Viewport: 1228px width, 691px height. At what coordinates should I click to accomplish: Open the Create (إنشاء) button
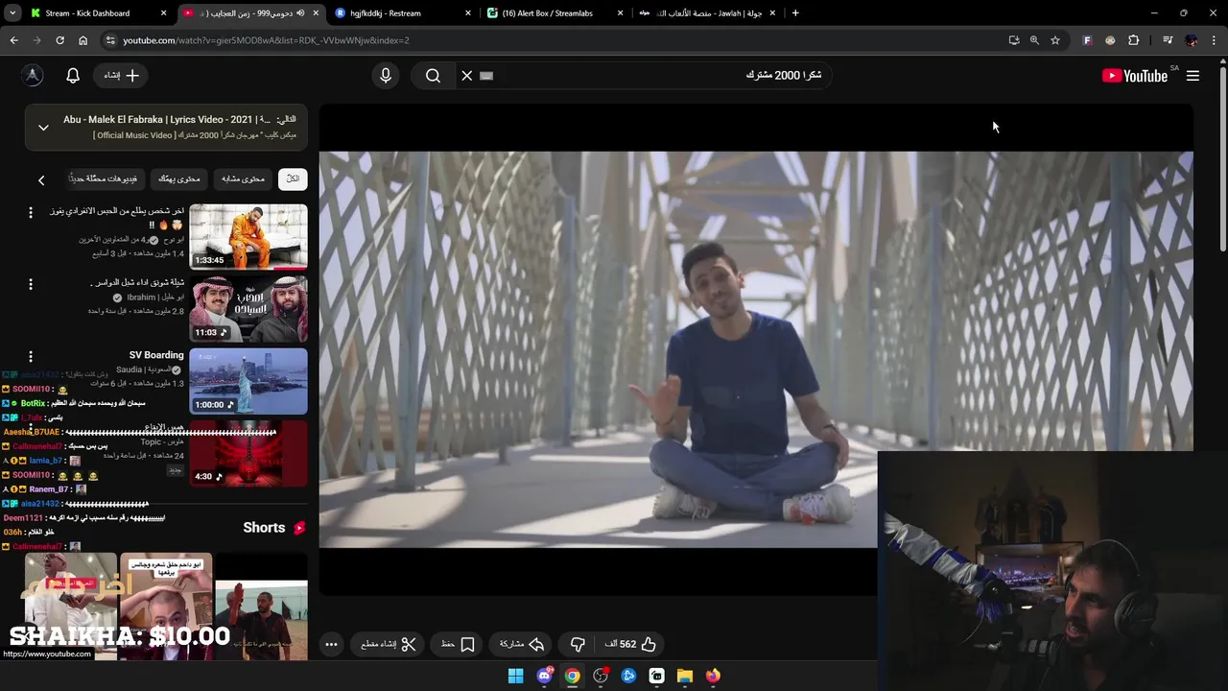[x=122, y=76]
